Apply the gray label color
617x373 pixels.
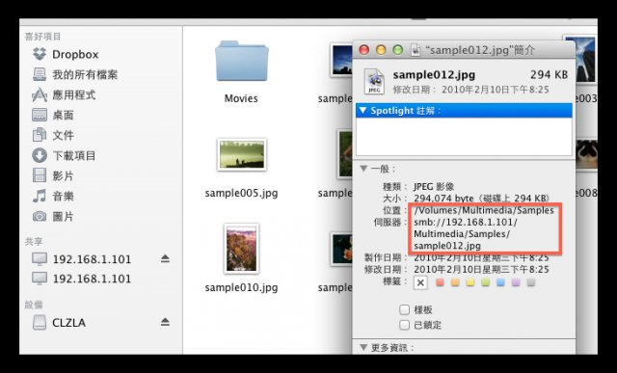(531, 282)
